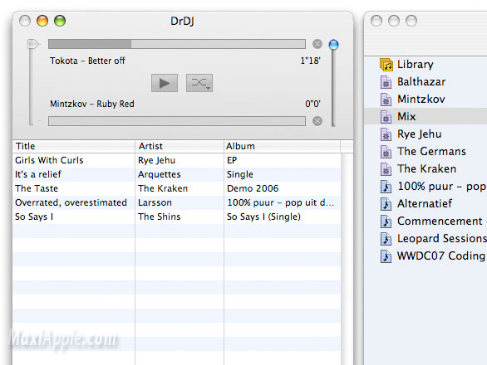Select the song So Says I

pos(34,217)
